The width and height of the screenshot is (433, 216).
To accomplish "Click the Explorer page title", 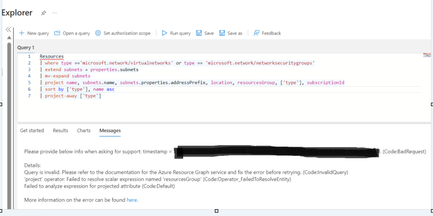I will [17, 13].
